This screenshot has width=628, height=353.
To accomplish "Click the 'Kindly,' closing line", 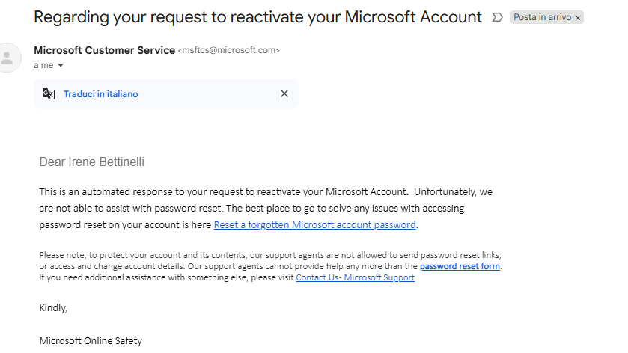I will (x=53, y=308).
